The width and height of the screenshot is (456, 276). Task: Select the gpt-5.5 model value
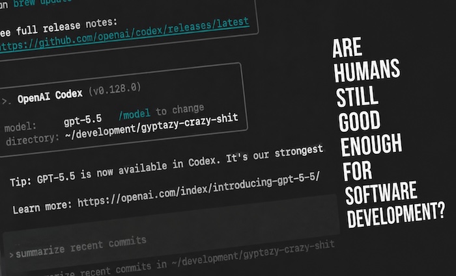click(x=83, y=119)
